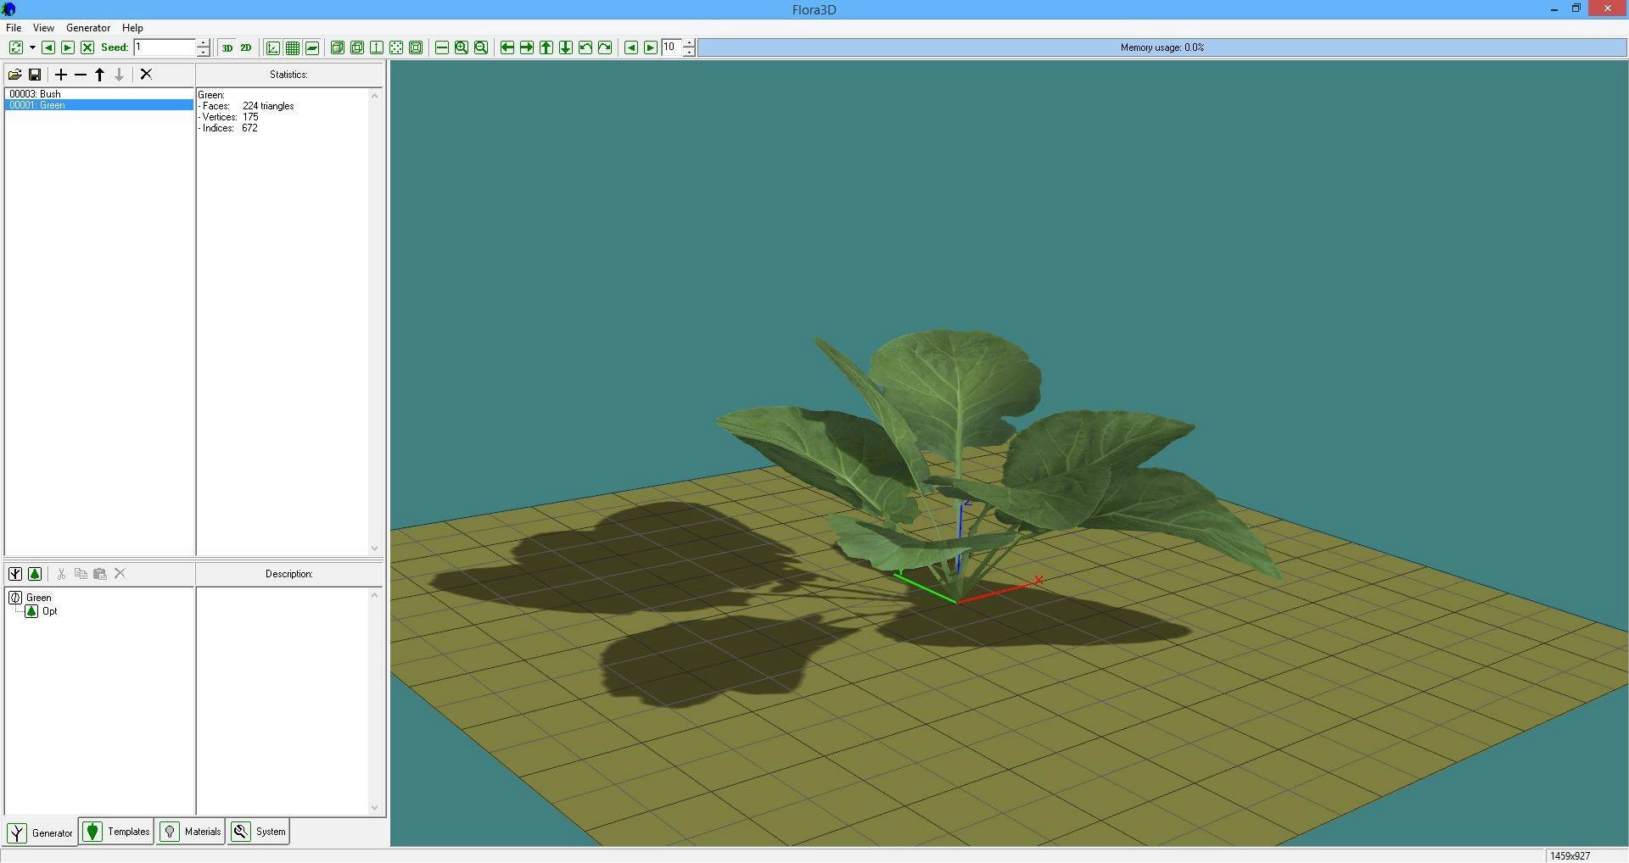
Task: Go to next seed with right arrow
Action: click(x=68, y=47)
